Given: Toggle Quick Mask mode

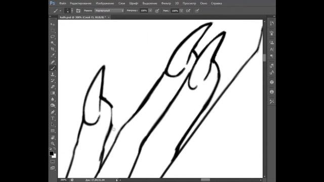Looking at the screenshot, I should [53, 162].
